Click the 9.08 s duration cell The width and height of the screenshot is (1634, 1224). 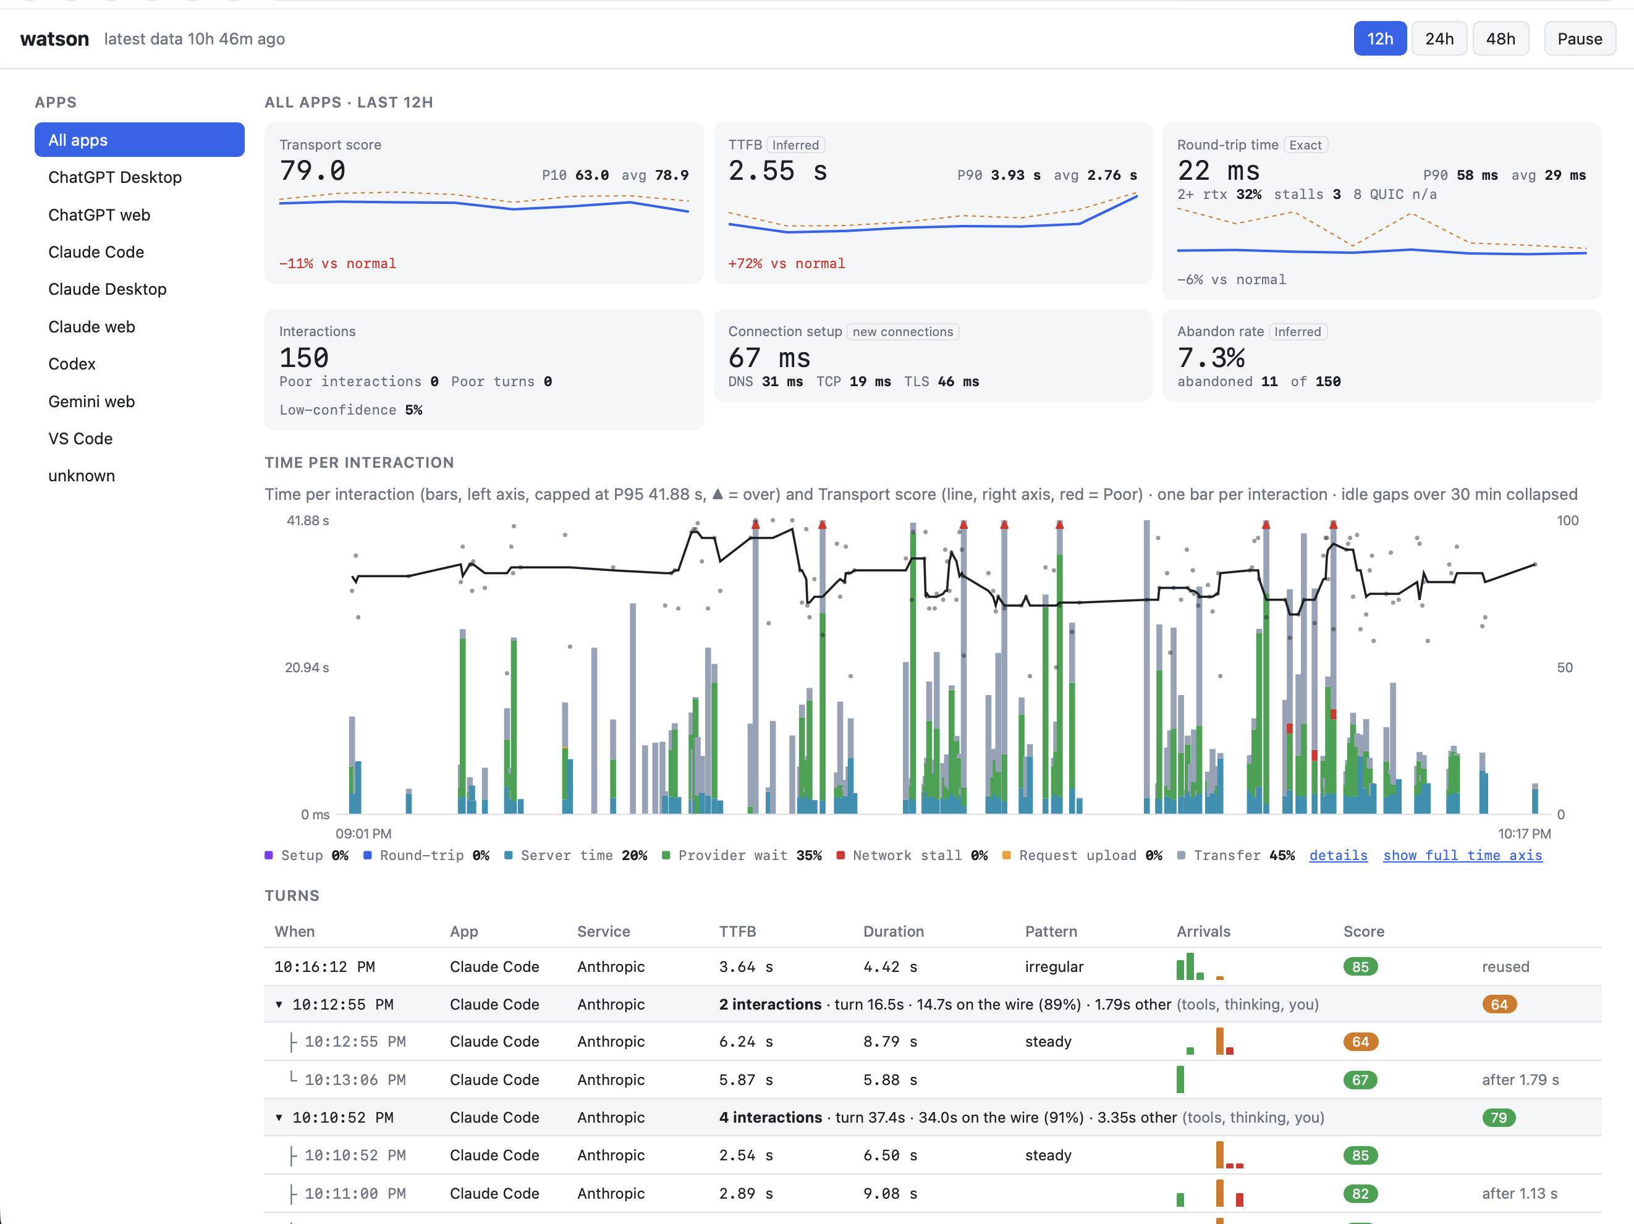(889, 1193)
